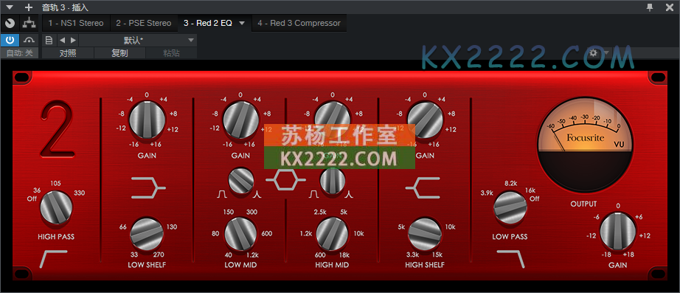This screenshot has height=293, width=680.
Task: Switch to the 4 - Red 3 Compressor tab
Action: (x=299, y=23)
